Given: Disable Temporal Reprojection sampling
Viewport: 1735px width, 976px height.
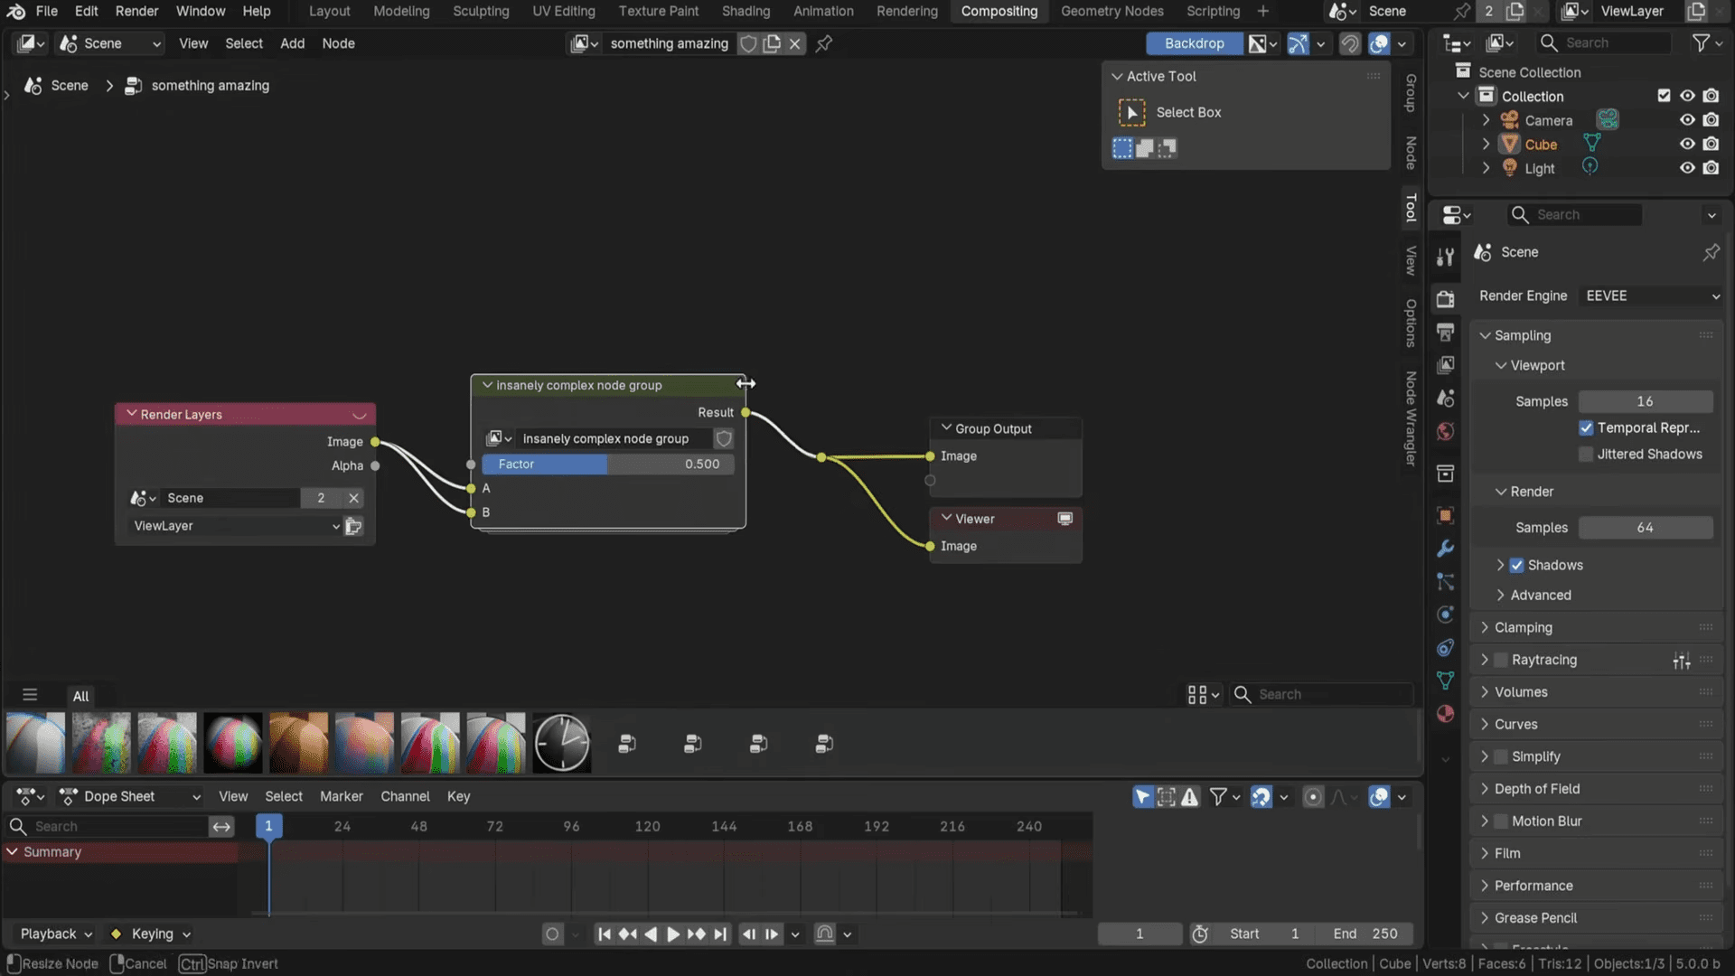Looking at the screenshot, I should (1586, 427).
